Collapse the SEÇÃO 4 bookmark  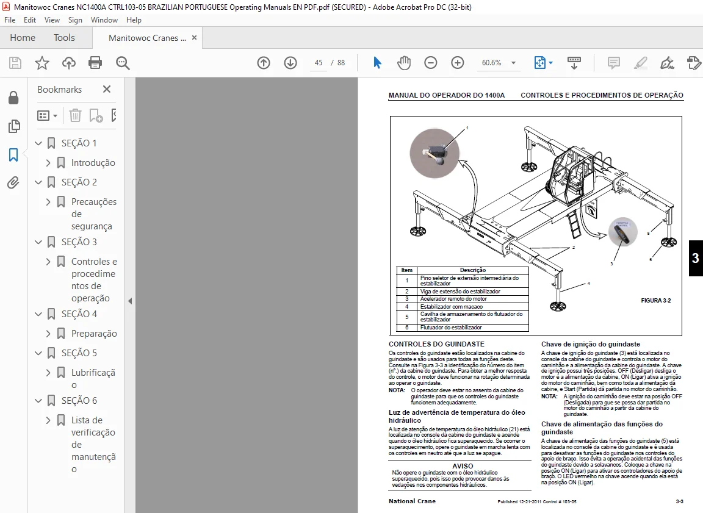pos(38,314)
